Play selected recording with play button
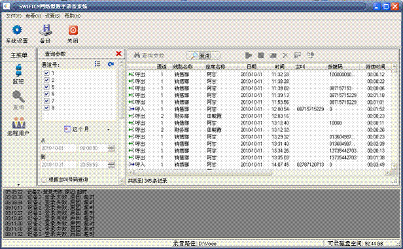 pos(249,55)
